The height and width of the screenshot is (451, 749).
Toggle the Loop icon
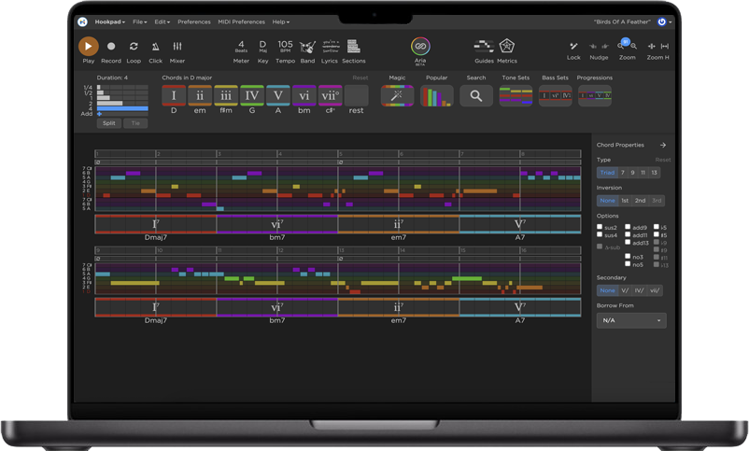134,47
